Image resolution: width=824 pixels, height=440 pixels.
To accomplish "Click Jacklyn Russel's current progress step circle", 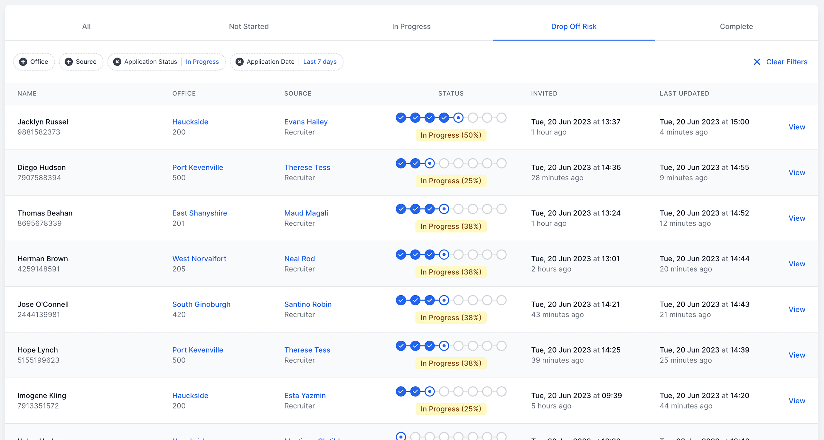I will coord(458,118).
